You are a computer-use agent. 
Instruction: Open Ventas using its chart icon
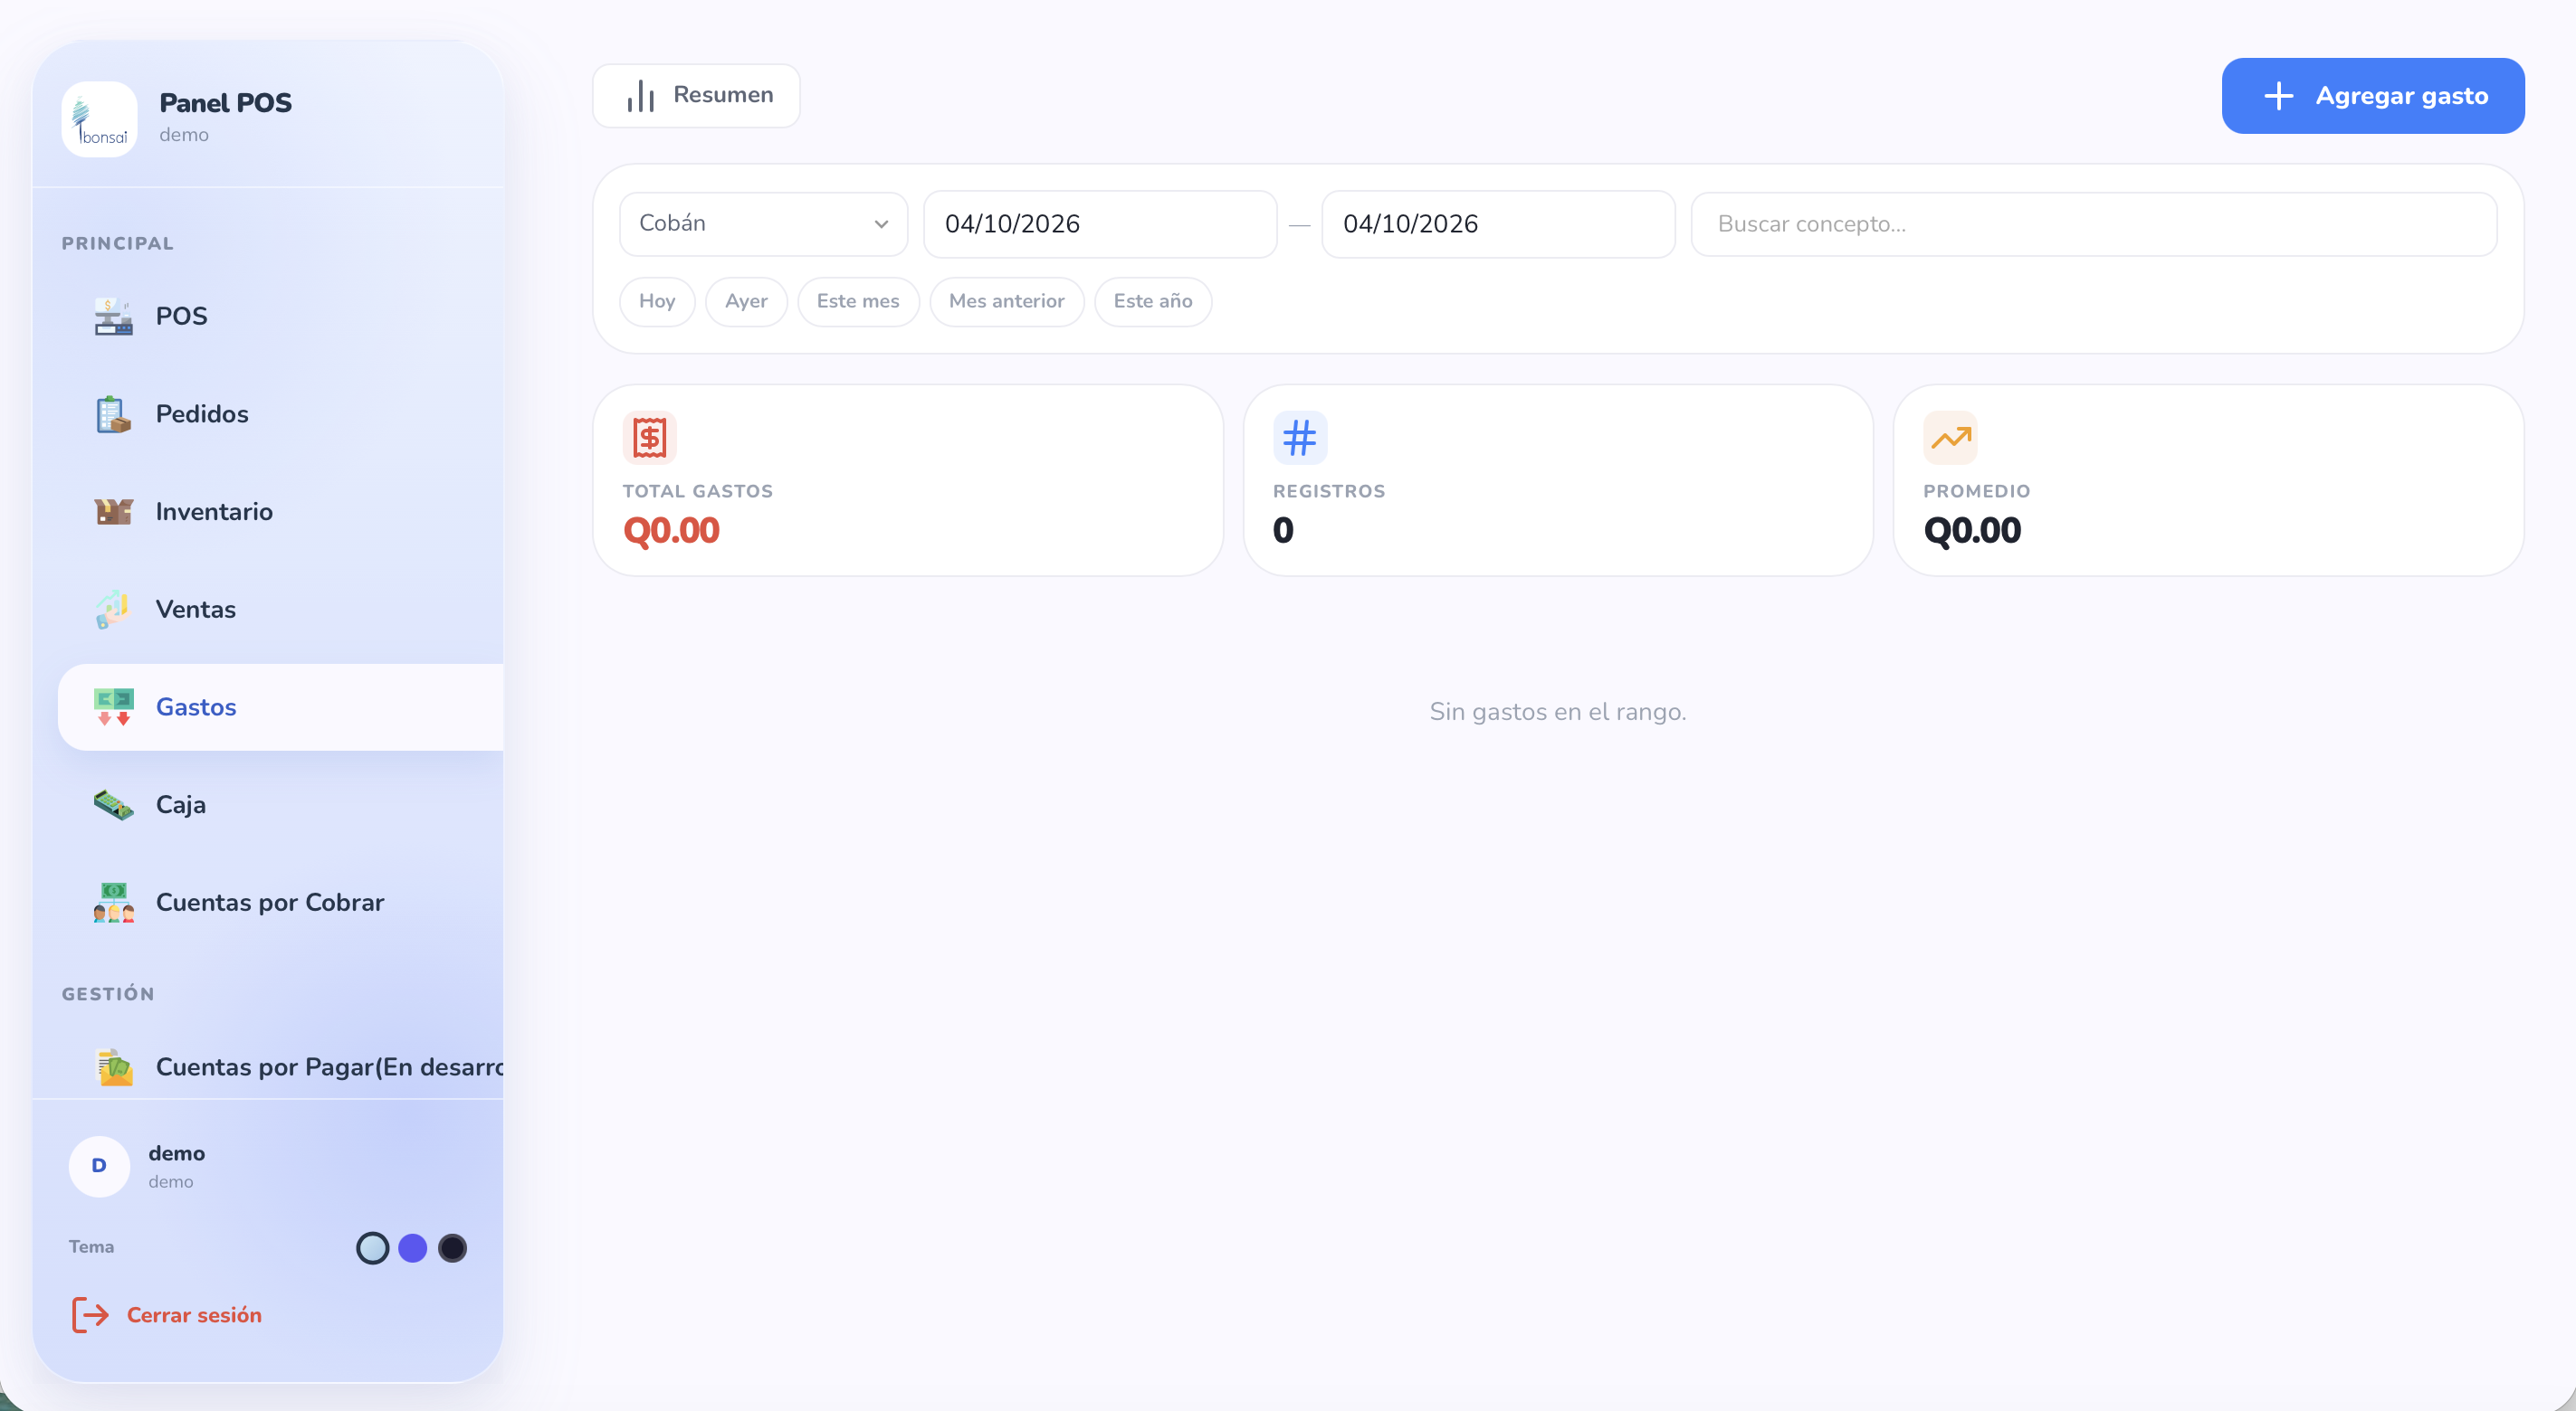click(x=113, y=610)
